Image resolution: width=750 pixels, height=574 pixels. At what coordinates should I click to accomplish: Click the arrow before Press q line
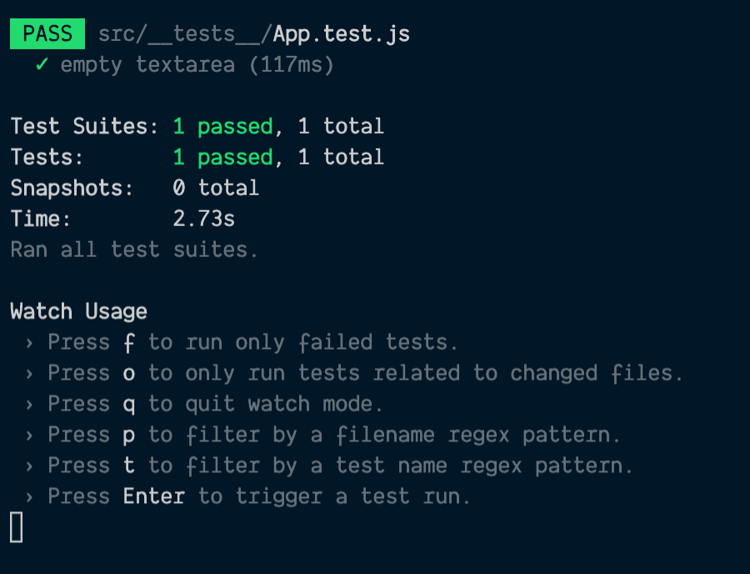tap(30, 405)
